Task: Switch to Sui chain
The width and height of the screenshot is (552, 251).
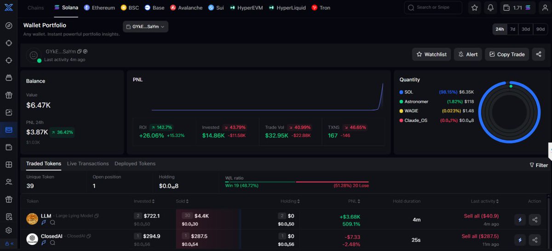Action: pyautogui.click(x=216, y=8)
